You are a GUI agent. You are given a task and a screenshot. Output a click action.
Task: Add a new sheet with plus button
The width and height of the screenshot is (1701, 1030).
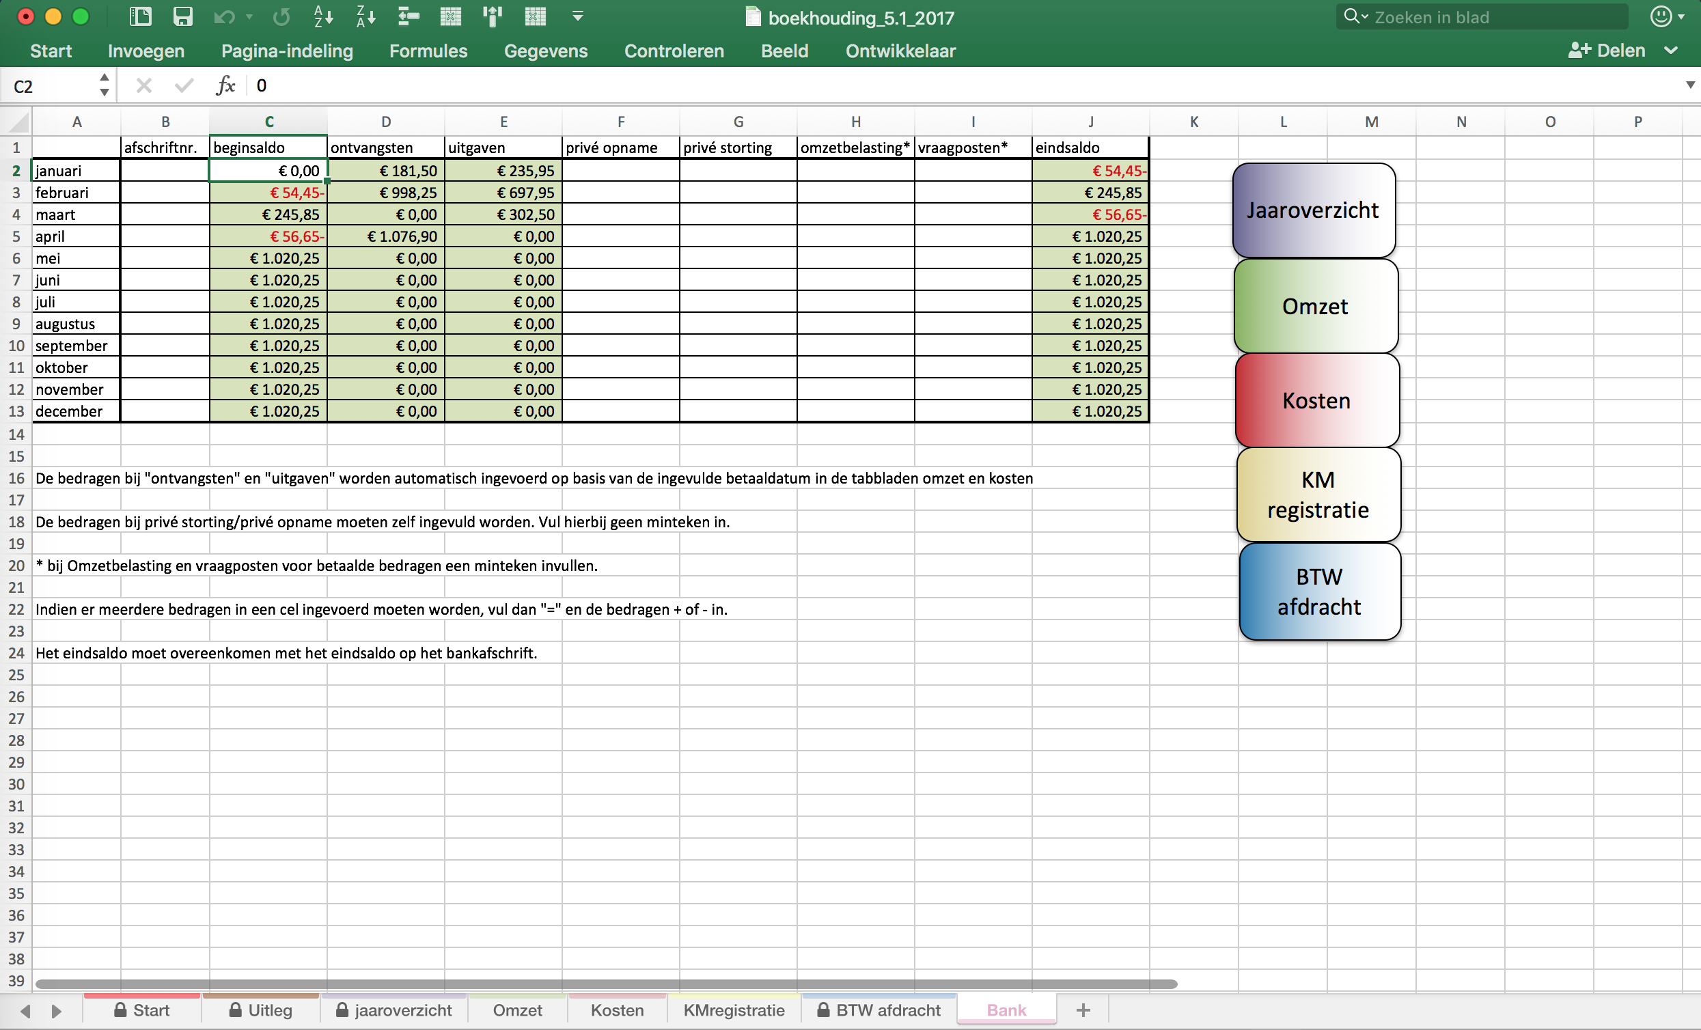point(1083,1010)
